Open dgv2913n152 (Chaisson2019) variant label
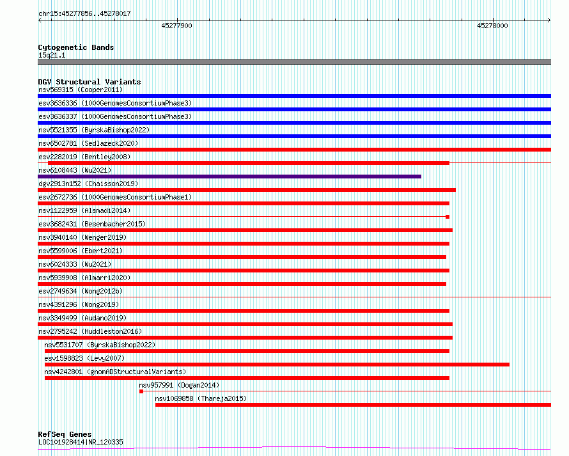Image resolution: width=569 pixels, height=456 pixels. [x=88, y=184]
